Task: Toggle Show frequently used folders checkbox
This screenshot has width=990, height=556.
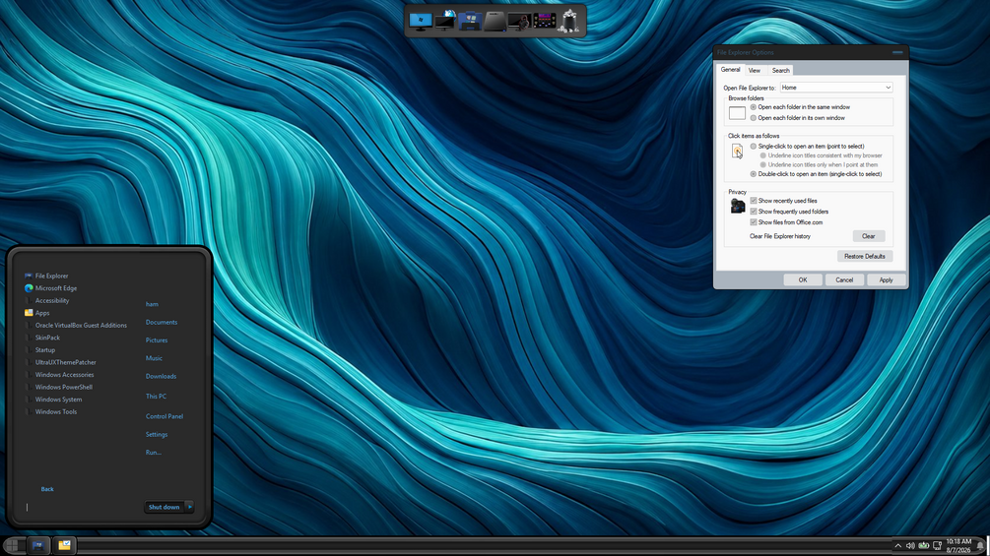Action: pos(754,212)
